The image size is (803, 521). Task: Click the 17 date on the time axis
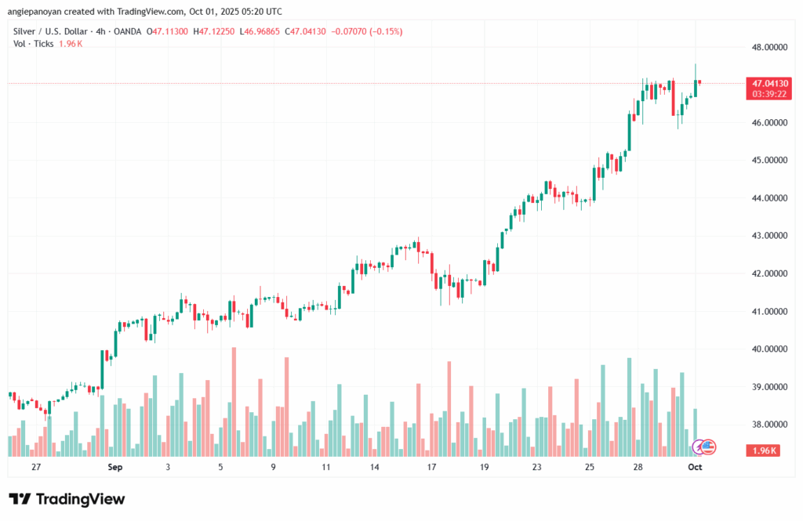coord(431,467)
